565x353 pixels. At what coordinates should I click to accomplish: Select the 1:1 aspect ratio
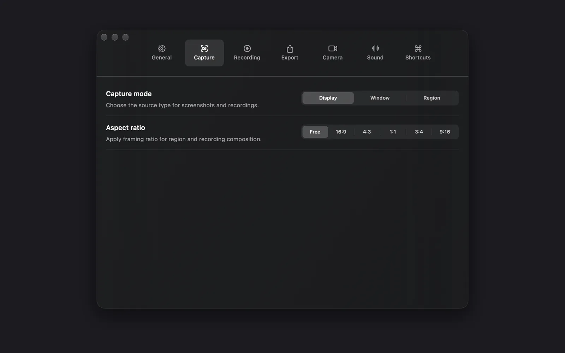click(393, 132)
